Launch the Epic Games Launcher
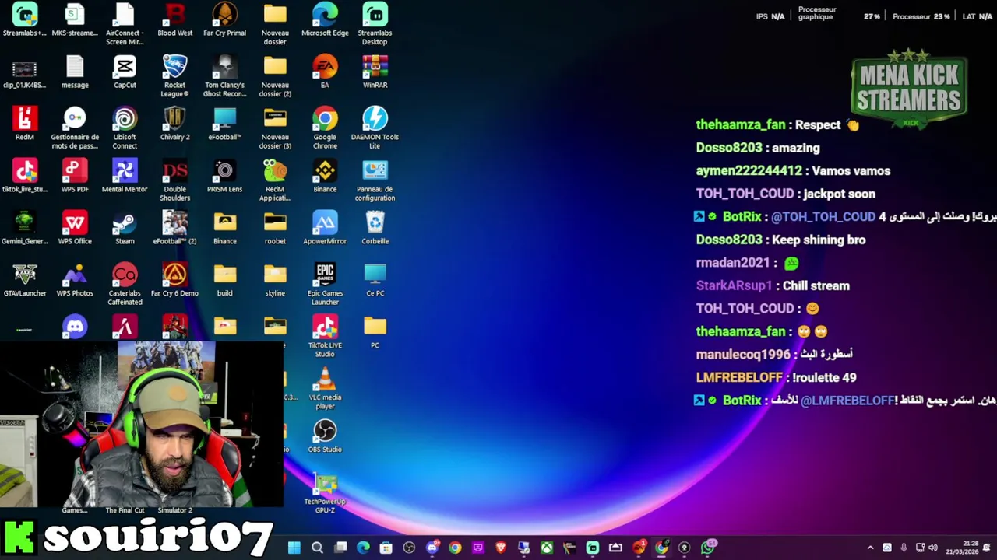This screenshot has height=560, width=997. (325, 285)
